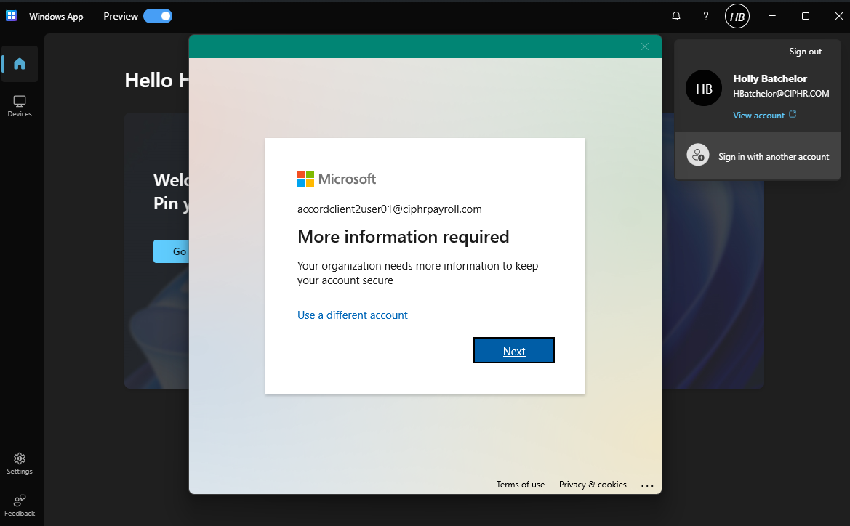Click the Next button
Screen dimensions: 850x526
click(x=514, y=350)
